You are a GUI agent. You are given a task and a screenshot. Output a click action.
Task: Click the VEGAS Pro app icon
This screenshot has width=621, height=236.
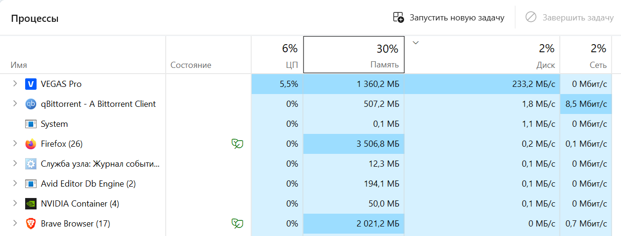[x=30, y=84]
